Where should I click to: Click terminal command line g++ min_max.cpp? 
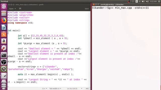pos(120,8)
